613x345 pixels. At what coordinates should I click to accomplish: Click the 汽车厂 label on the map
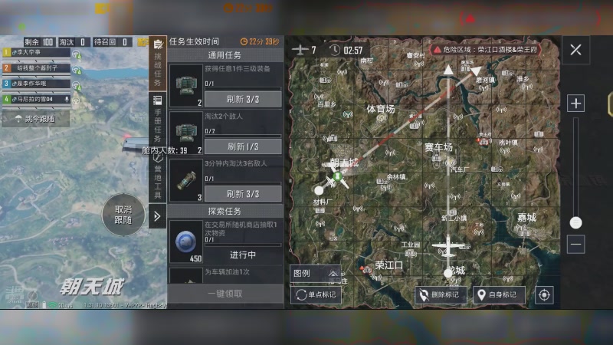[x=460, y=169]
